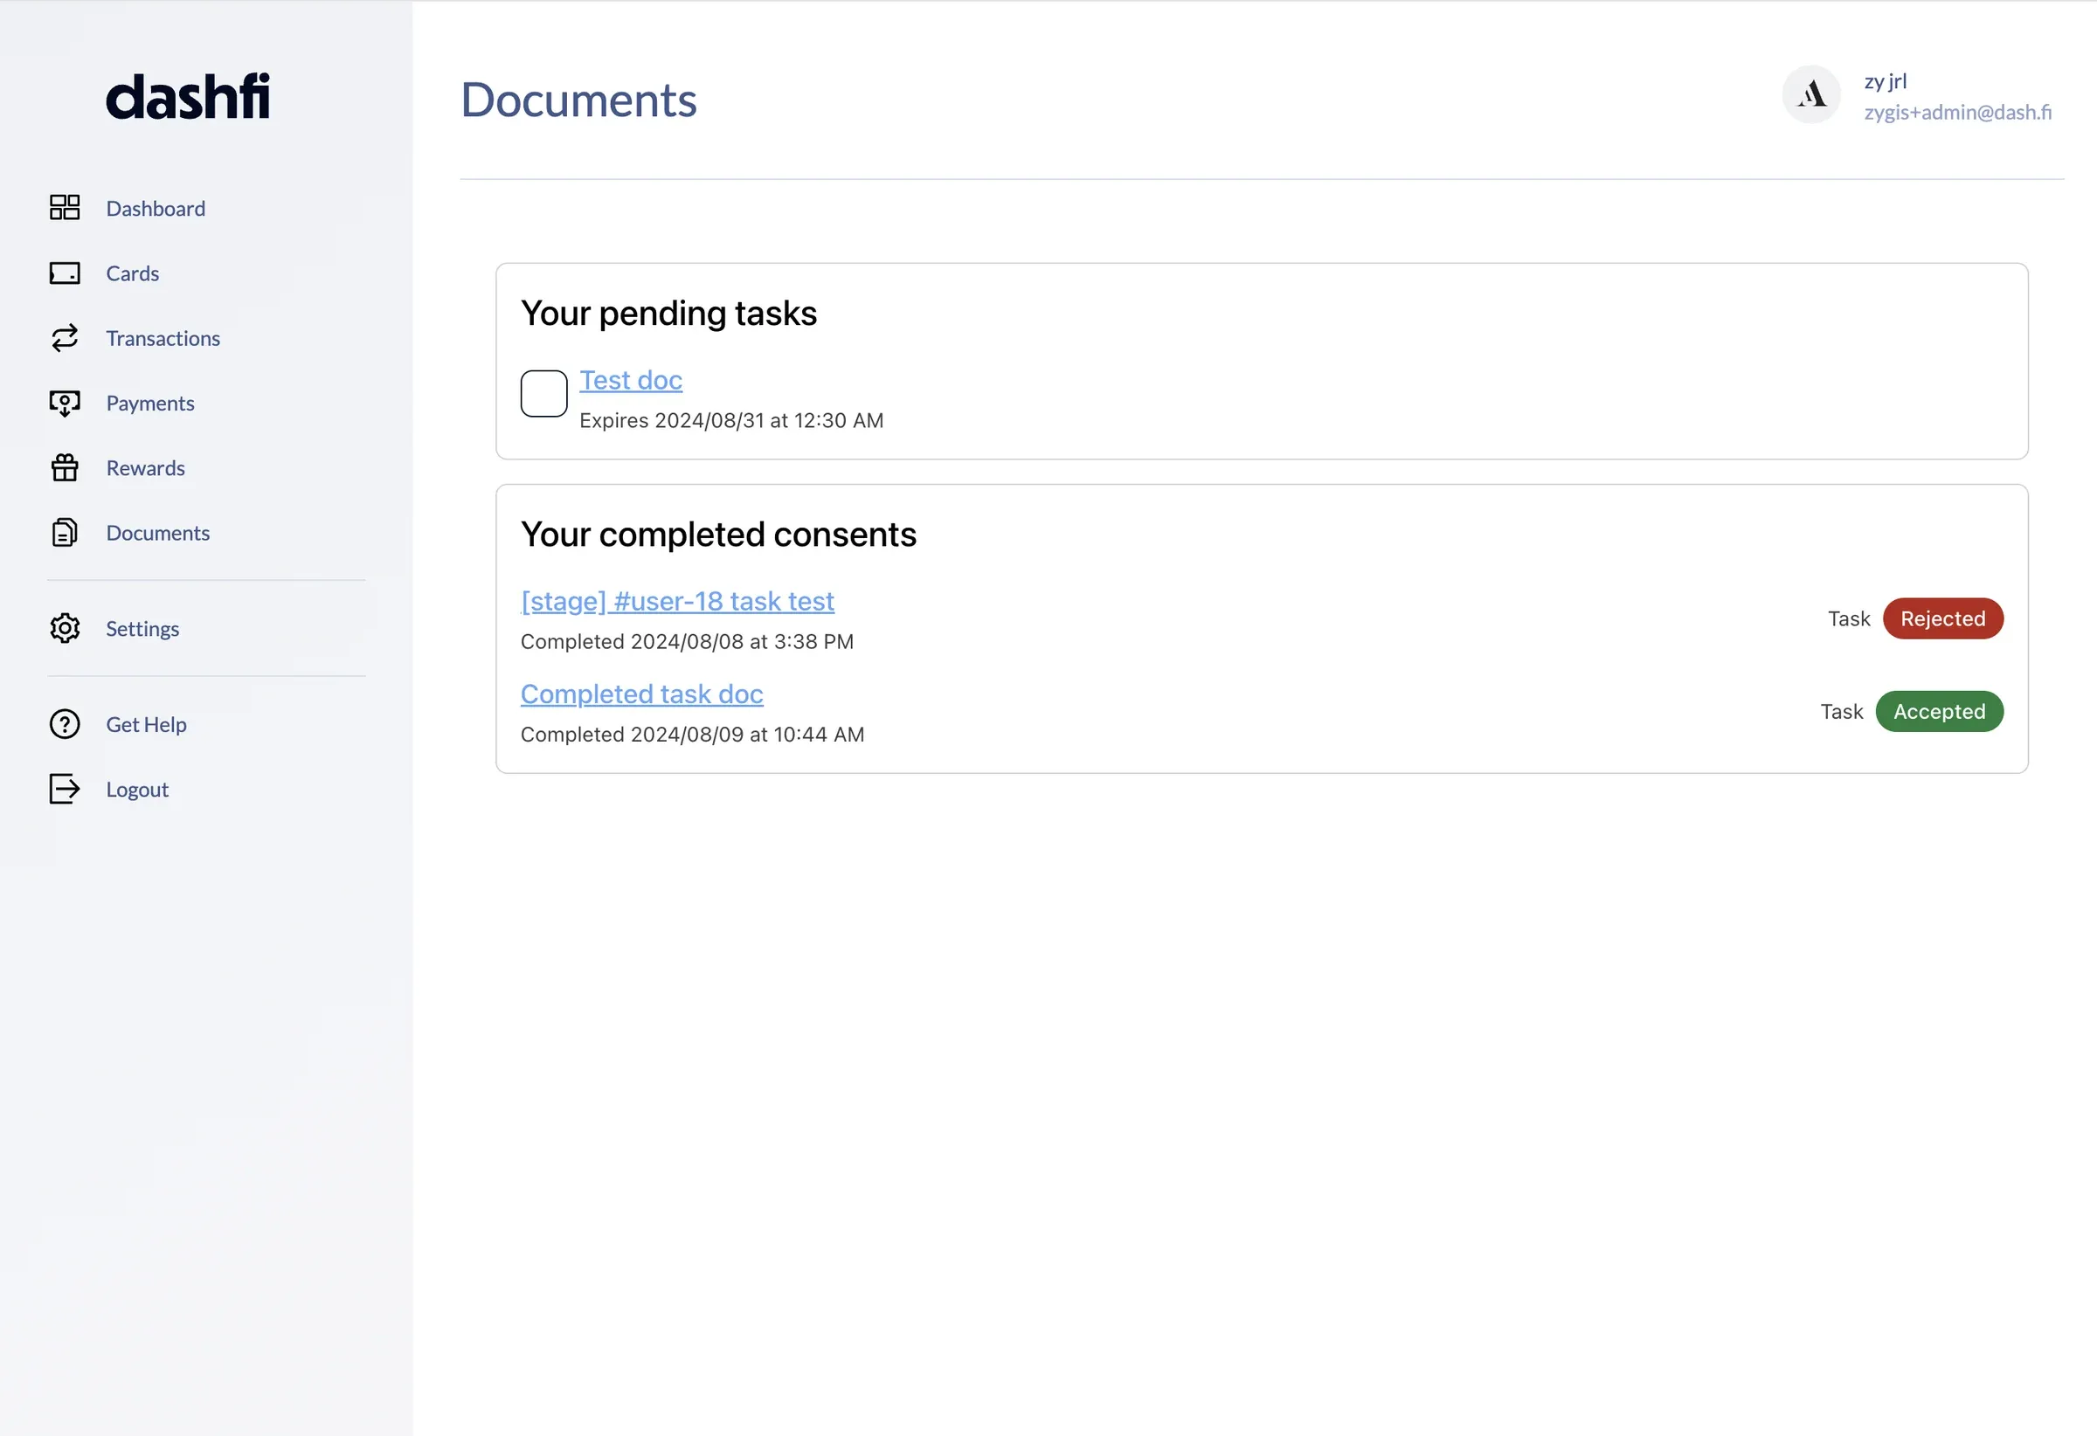
Task: Click the Transactions arrows icon
Action: point(64,338)
